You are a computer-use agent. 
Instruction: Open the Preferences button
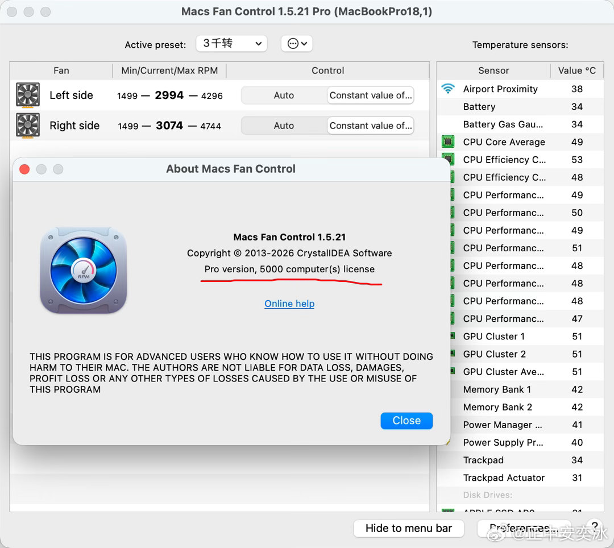tap(524, 529)
